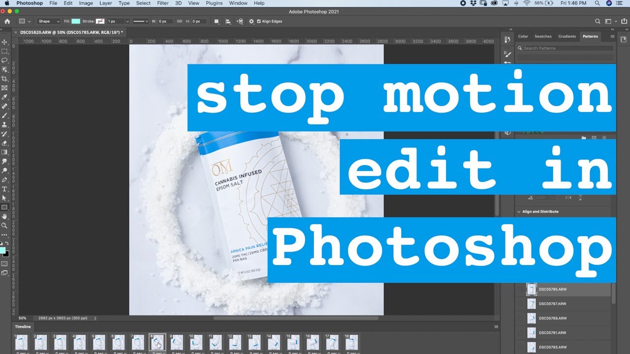Select the Object Selection tool
This screenshot has height=354, width=630.
(4, 69)
